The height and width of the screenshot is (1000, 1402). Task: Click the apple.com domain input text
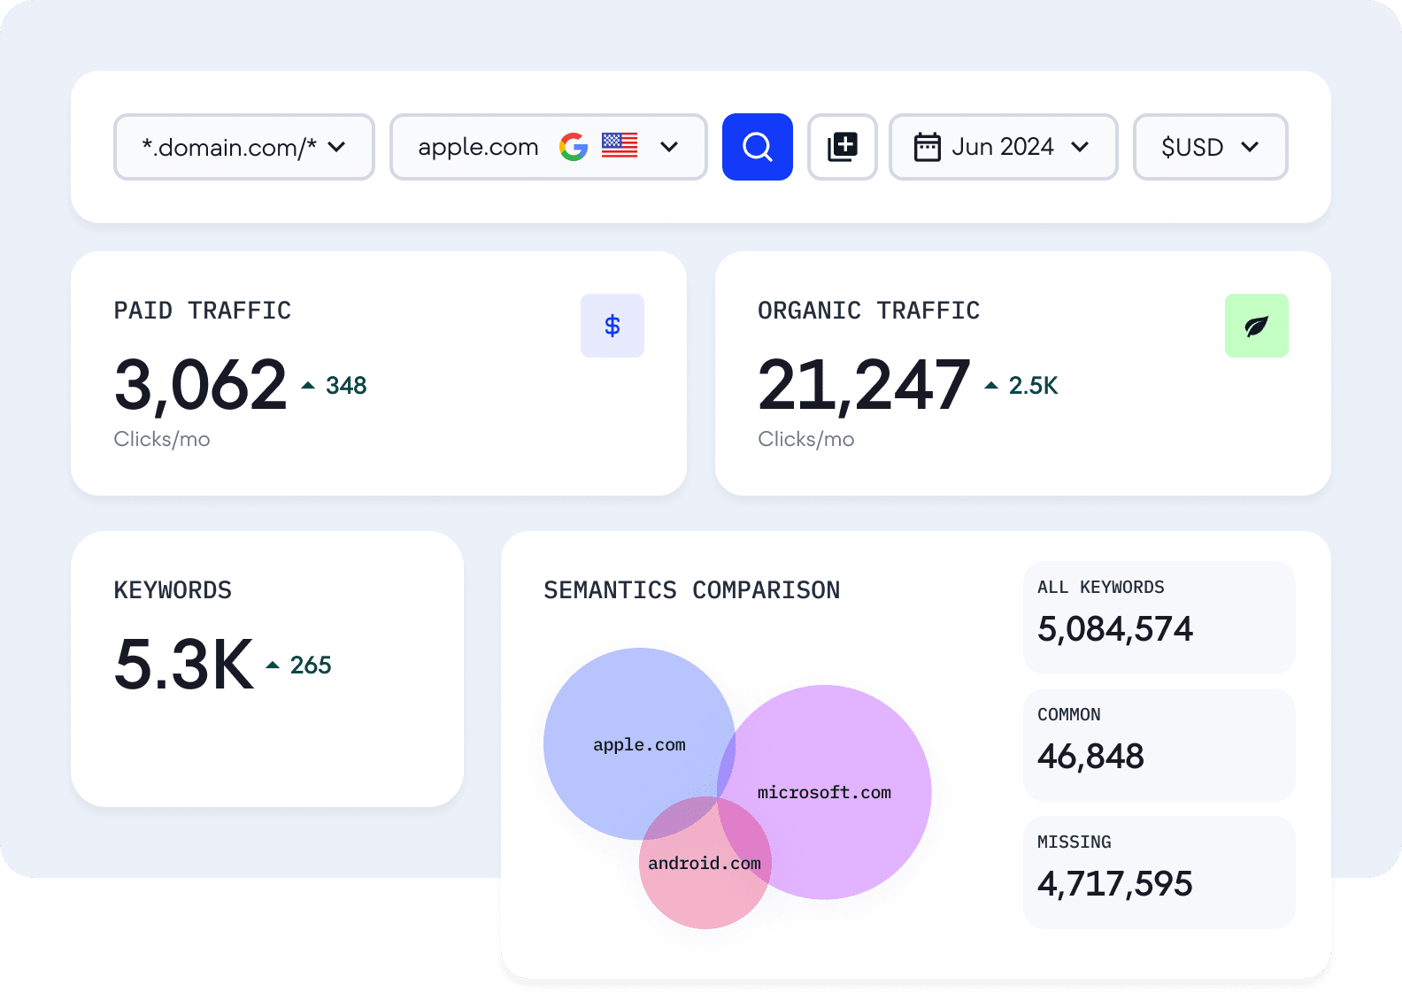click(x=478, y=147)
